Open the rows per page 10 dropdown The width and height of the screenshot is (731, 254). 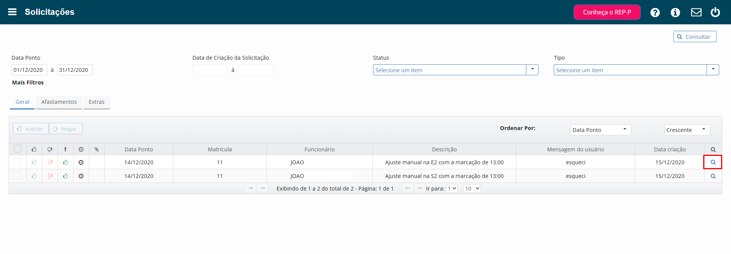(x=472, y=189)
